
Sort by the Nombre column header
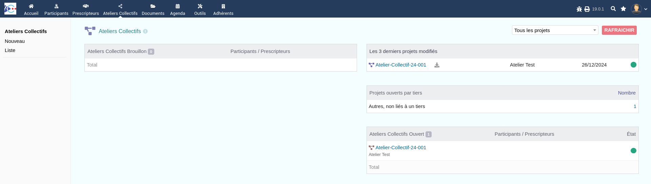tap(627, 93)
